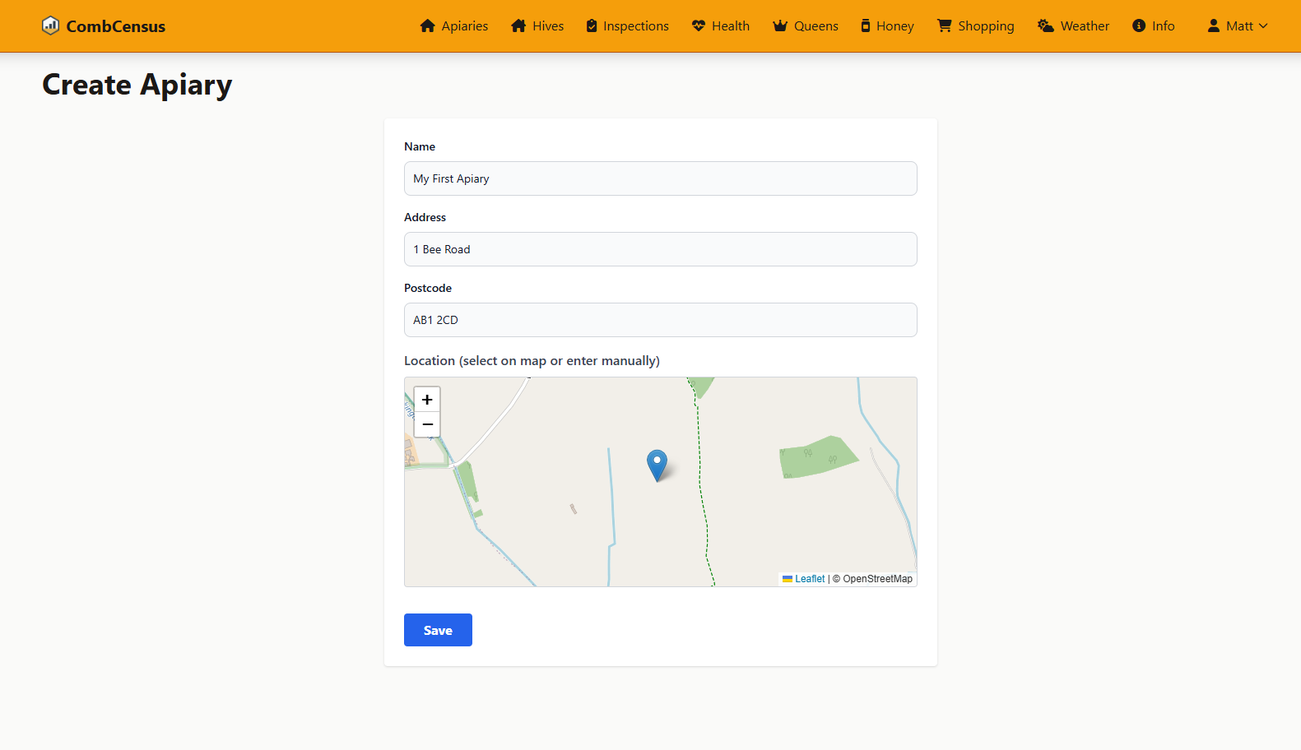Screen dimensions: 1301x750
Task: Click the Queens crown icon
Action: 780,25
